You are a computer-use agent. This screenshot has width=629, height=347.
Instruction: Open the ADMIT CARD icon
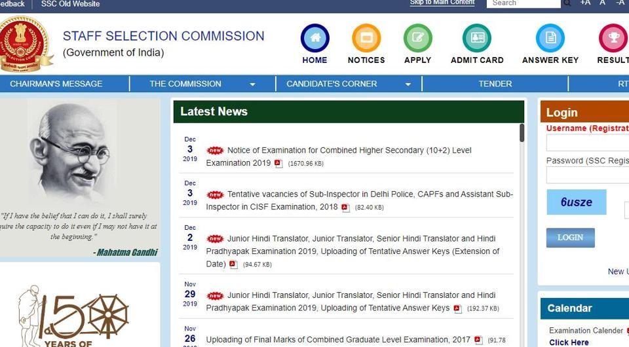(476, 38)
